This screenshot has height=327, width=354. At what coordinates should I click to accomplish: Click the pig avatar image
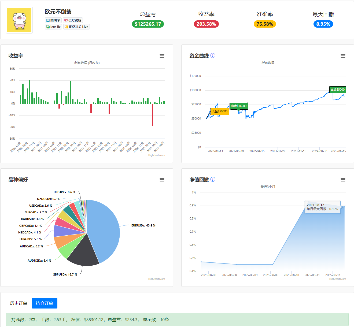19,20
